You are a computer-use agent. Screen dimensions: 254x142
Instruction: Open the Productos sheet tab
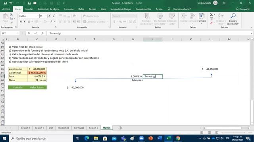tap(63, 128)
